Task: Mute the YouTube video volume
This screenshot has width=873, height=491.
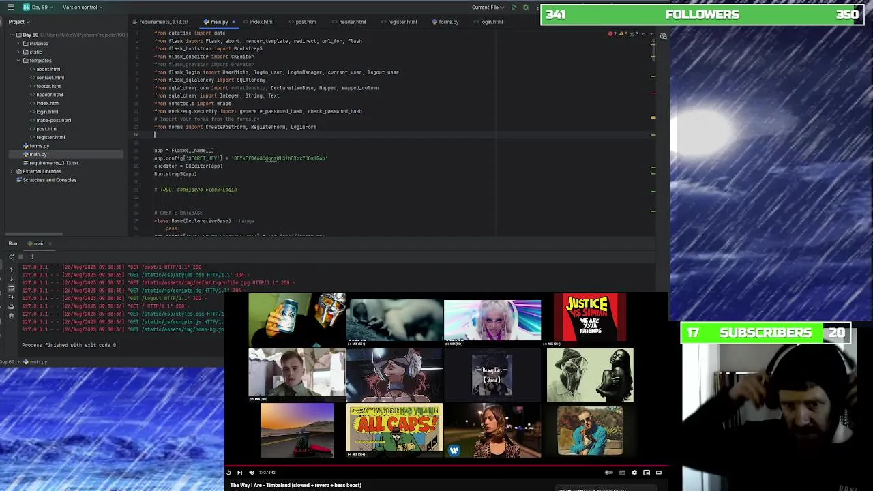Action: click(251, 473)
